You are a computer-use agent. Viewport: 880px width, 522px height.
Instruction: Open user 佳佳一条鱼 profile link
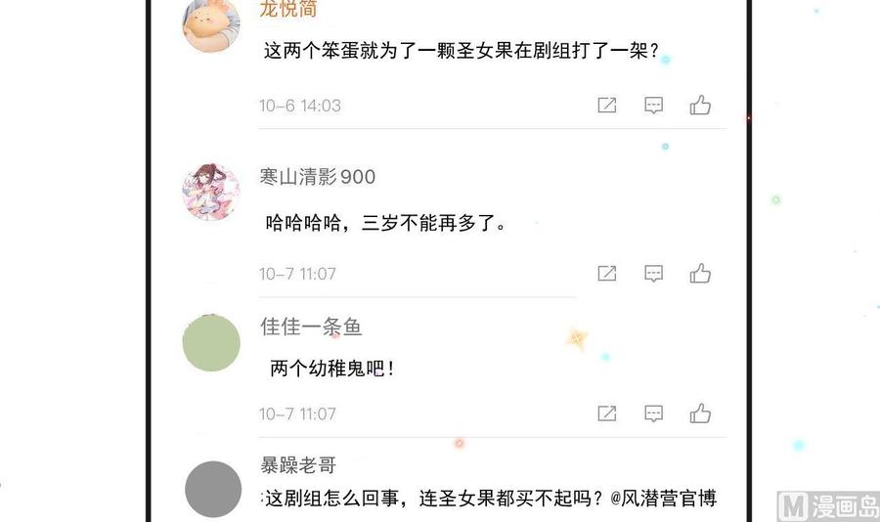(x=311, y=326)
